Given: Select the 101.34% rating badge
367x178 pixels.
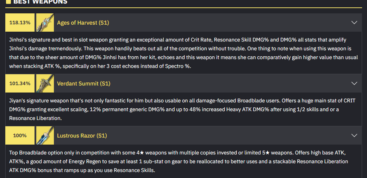Looking at the screenshot, I should pos(20,83).
